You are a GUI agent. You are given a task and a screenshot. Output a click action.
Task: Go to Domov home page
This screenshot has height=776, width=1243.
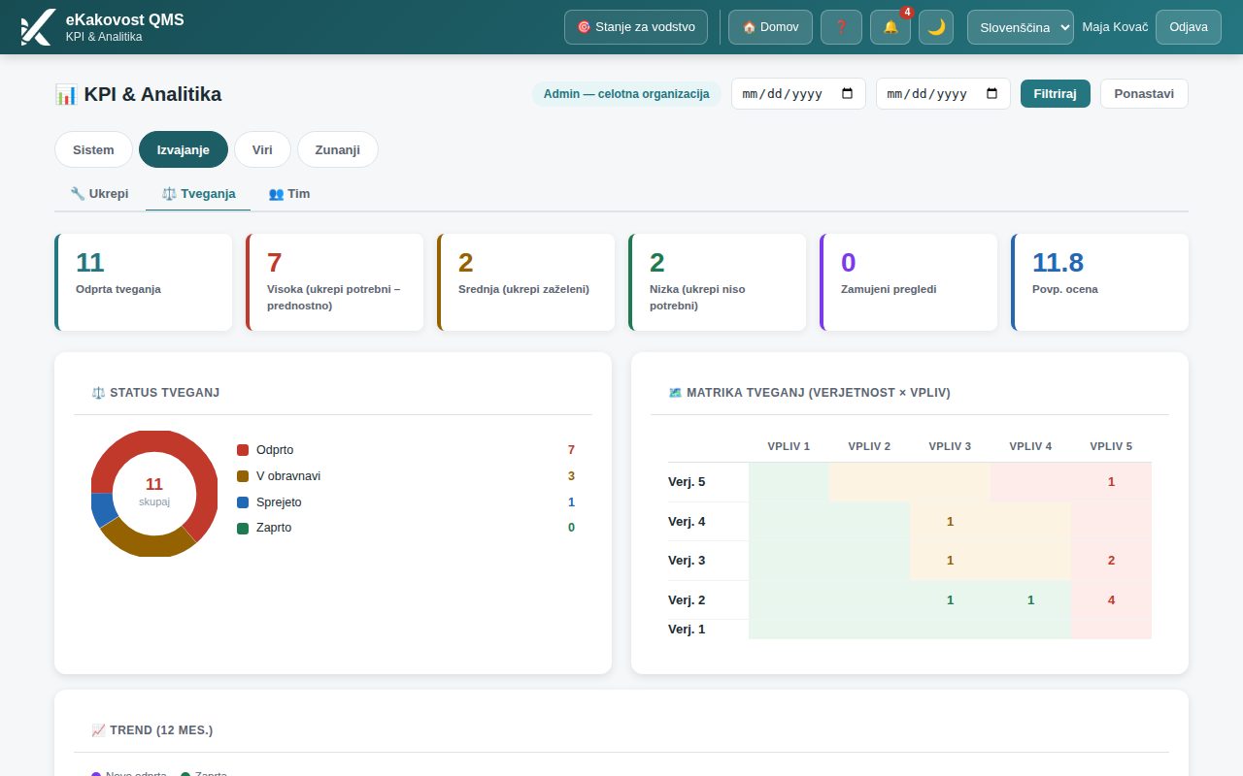coord(770,27)
